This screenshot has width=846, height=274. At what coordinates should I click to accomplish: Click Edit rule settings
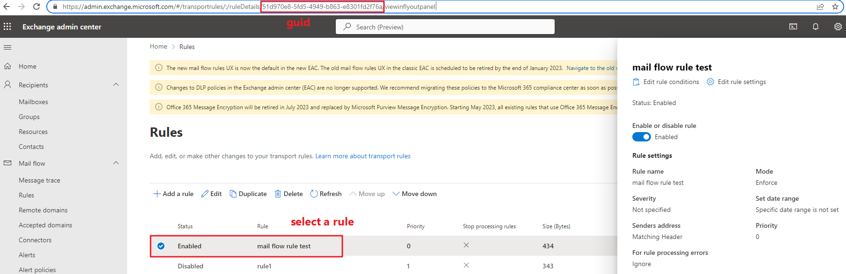tap(737, 82)
